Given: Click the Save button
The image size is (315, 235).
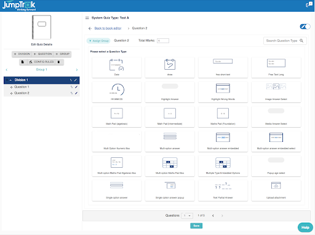Looking at the screenshot, I should pyautogui.click(x=196, y=226).
